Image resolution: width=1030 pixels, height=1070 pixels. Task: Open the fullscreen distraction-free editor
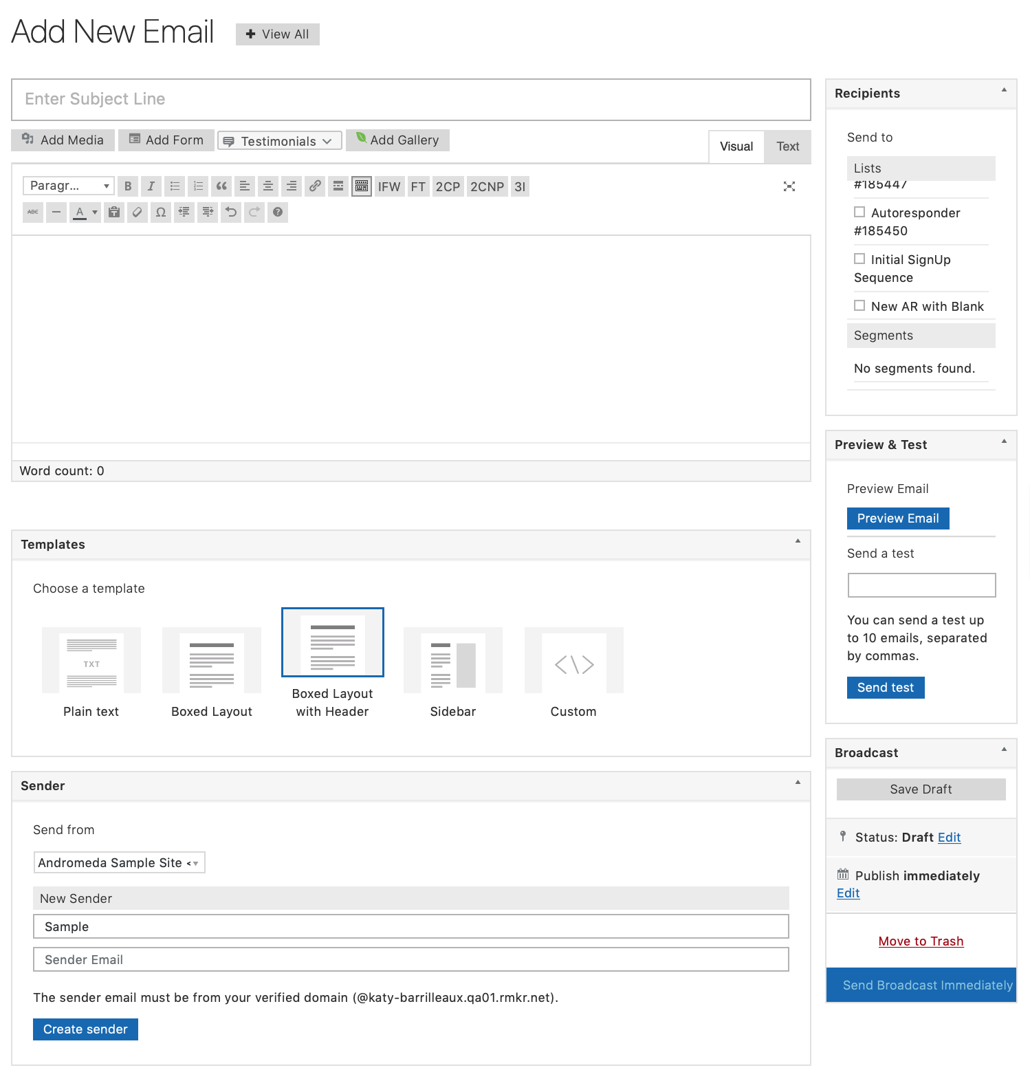pyautogui.click(x=789, y=186)
